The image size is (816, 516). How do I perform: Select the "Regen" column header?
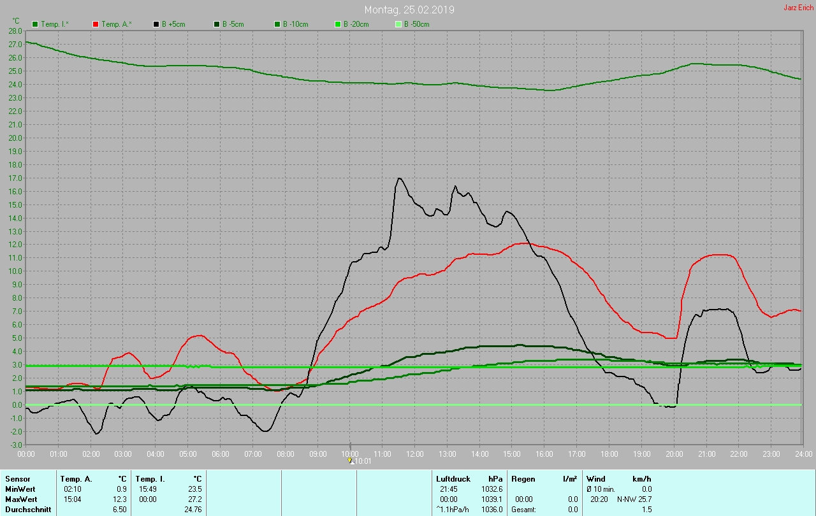point(523,479)
